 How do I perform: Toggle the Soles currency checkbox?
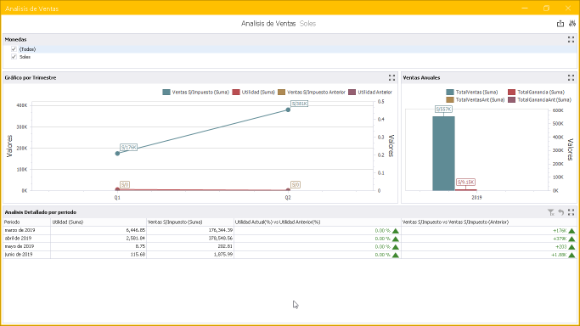click(14, 57)
